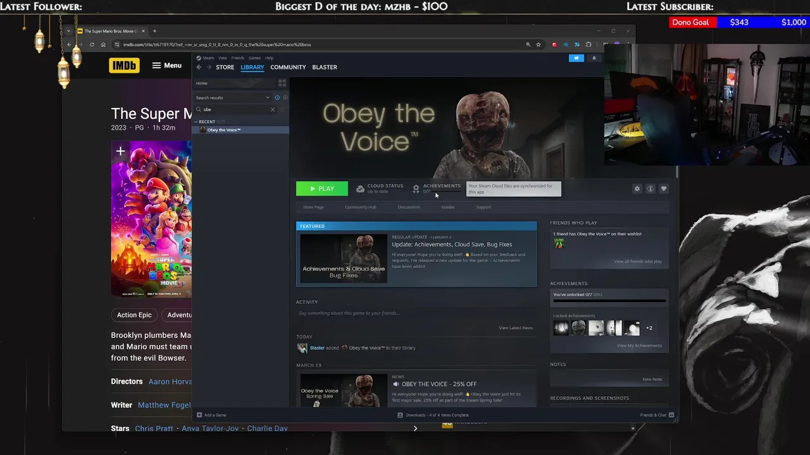Click the Action Epic genre chip

point(134,315)
